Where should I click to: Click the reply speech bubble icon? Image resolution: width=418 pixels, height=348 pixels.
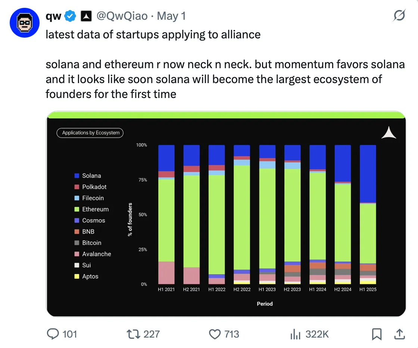click(53, 334)
